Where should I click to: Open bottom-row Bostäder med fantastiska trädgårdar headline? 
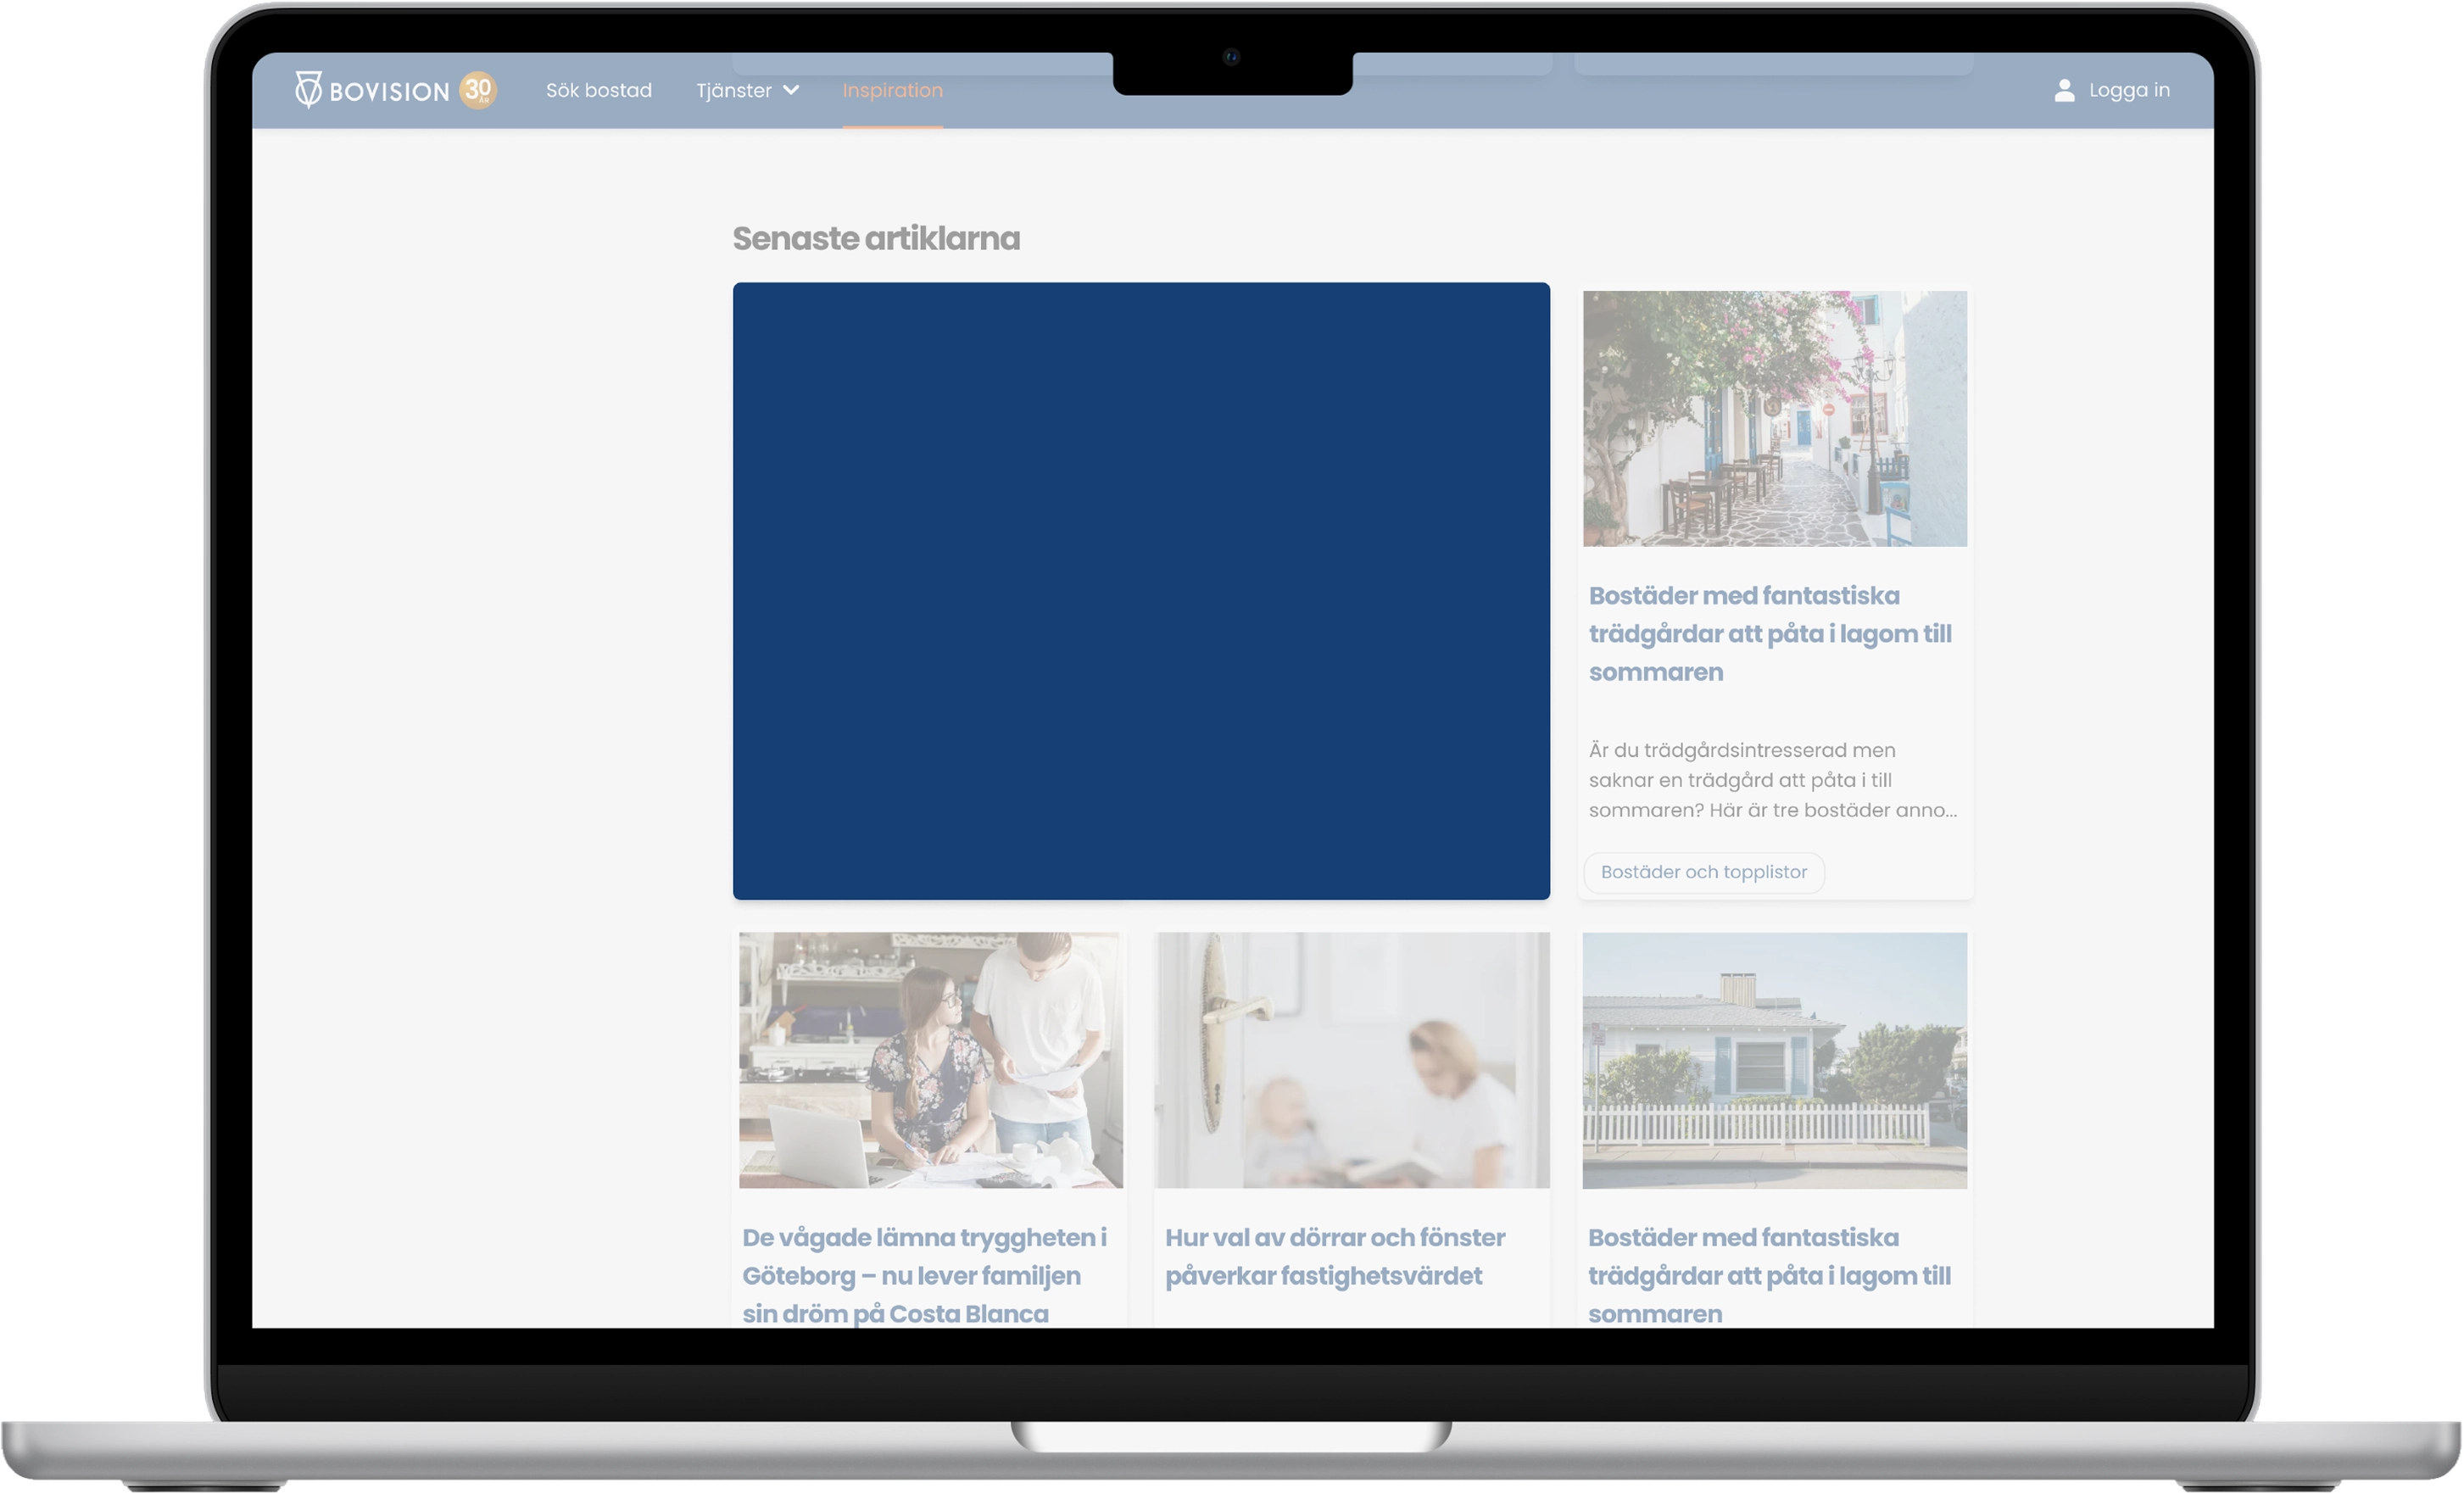tap(1769, 1275)
